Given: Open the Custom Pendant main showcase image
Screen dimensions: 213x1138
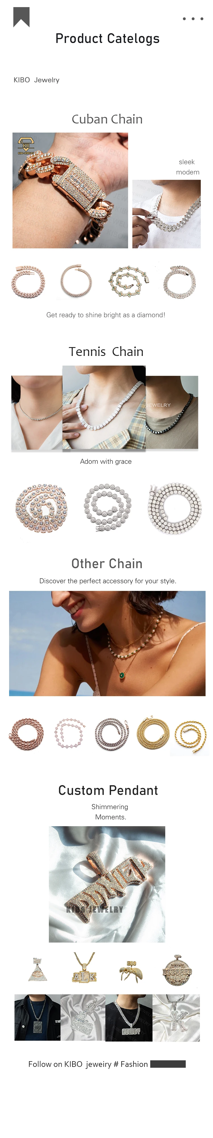Looking at the screenshot, I should 107,884.
